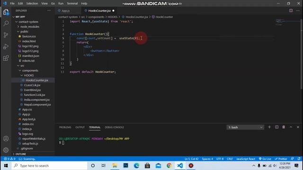
Task: Open File Explorer from taskbar
Action: tap(115, 166)
